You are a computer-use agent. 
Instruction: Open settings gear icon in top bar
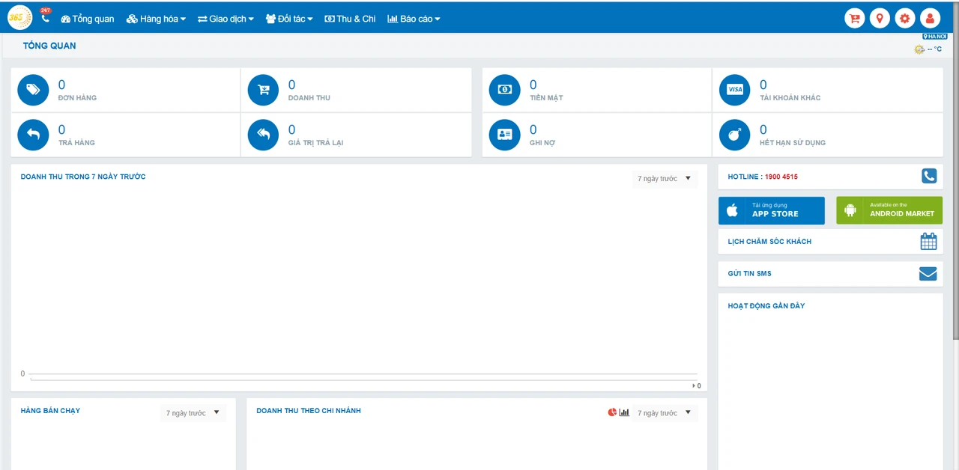pos(905,19)
